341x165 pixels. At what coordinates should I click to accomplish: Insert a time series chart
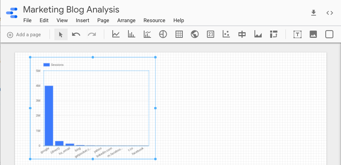point(116,35)
